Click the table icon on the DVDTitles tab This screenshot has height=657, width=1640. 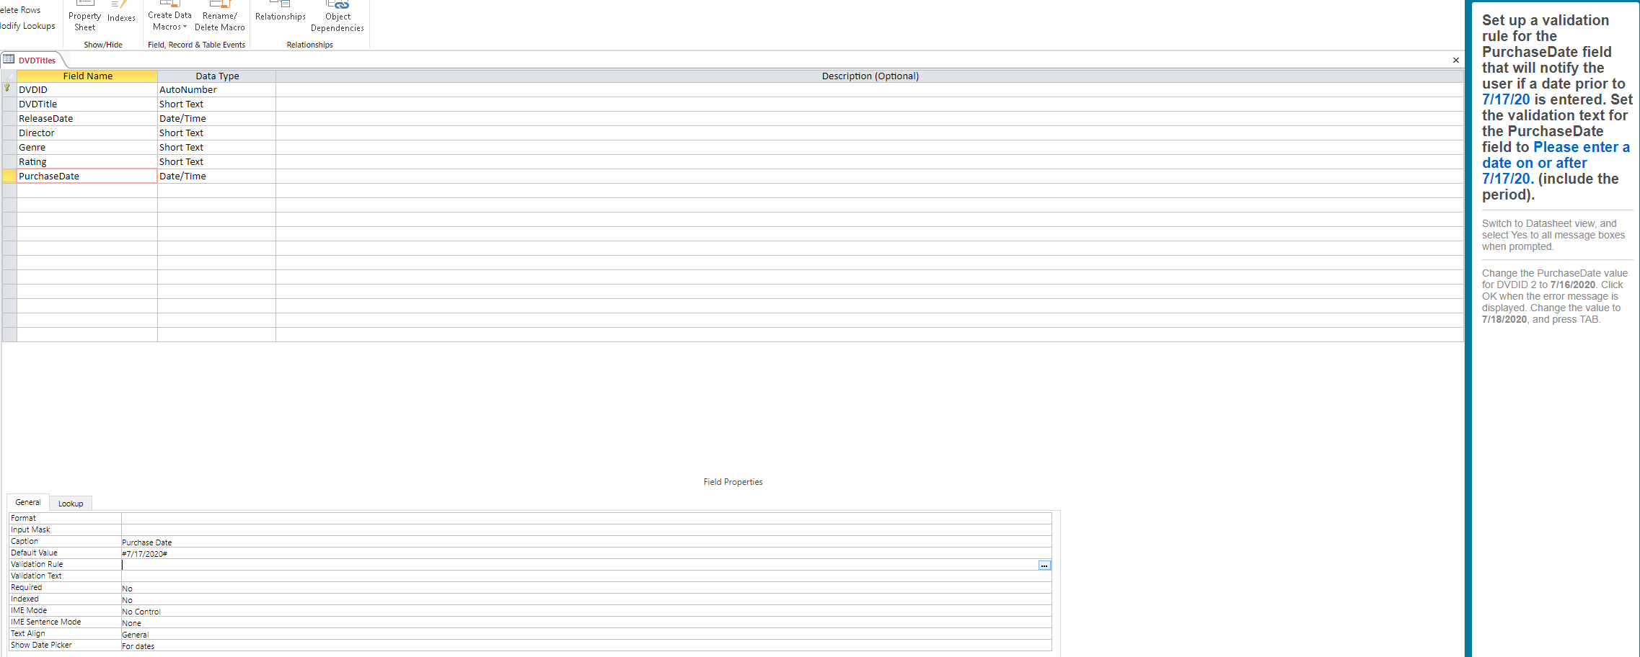8,60
